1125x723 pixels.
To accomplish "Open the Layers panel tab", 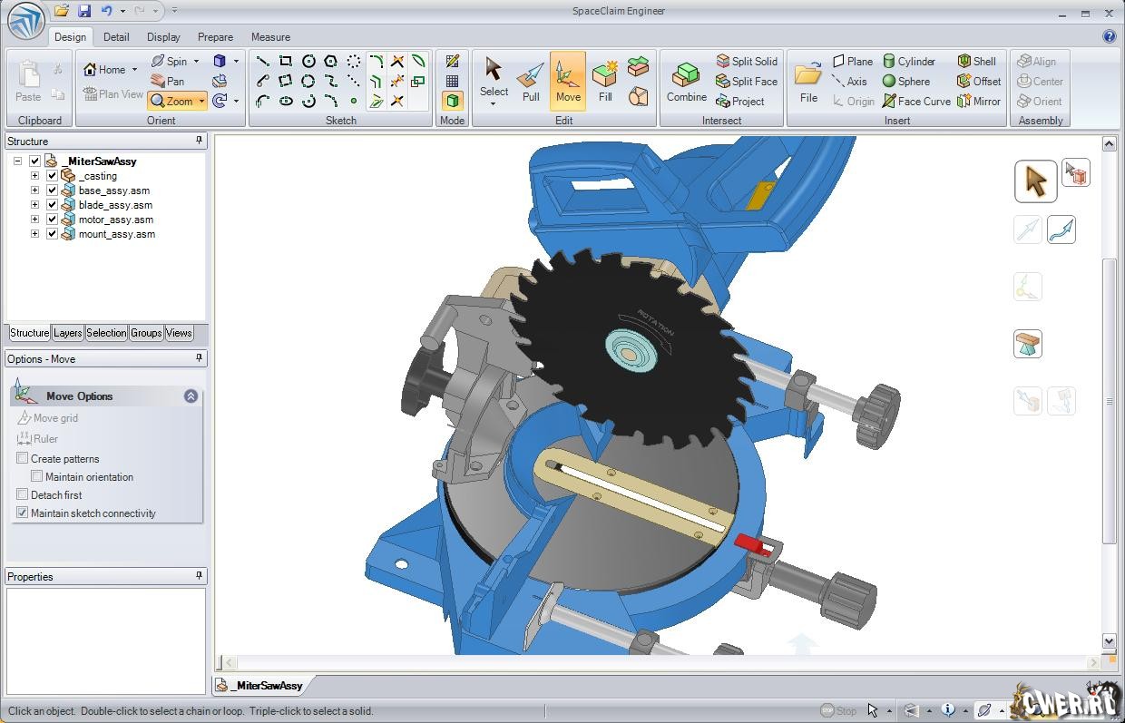I will pos(67,333).
